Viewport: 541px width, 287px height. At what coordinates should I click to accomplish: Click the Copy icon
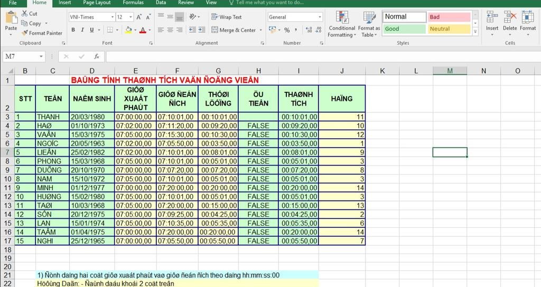tap(24, 23)
